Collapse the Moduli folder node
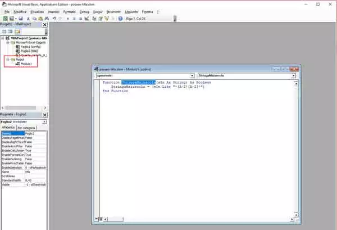Screen dimensions: 337x230 point(8,60)
